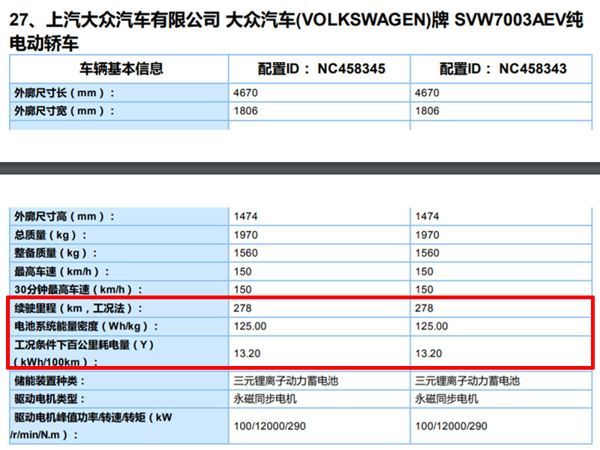Click 278 in the NC458345 column

pyautogui.click(x=242, y=308)
